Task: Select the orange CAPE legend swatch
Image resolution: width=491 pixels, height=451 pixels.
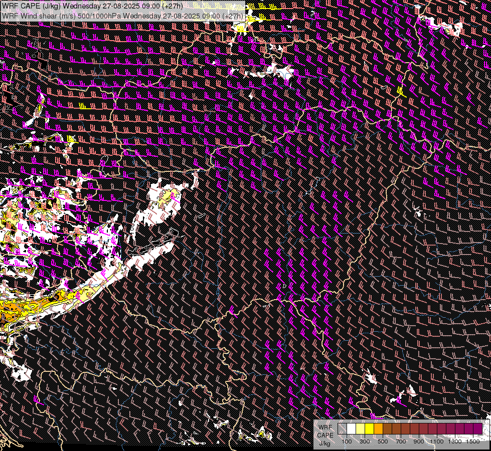Action: 378,429
